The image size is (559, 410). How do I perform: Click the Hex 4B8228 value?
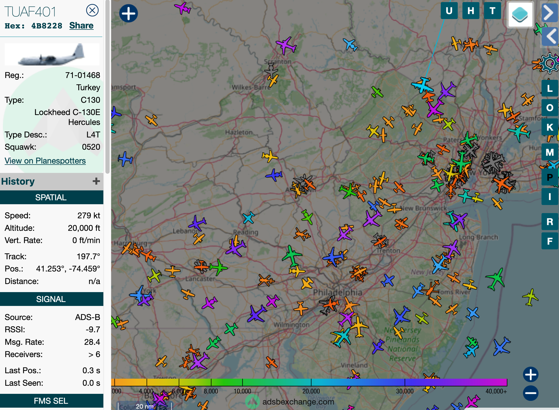[47, 26]
